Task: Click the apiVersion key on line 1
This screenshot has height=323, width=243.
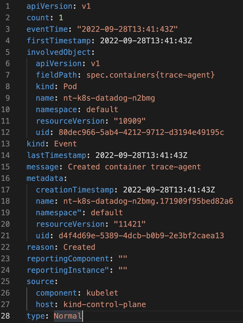Action: click(50, 6)
